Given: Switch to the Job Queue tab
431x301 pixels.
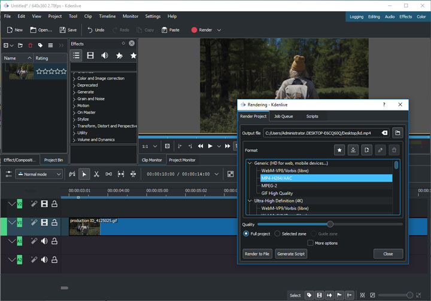Looking at the screenshot, I should [x=284, y=116].
